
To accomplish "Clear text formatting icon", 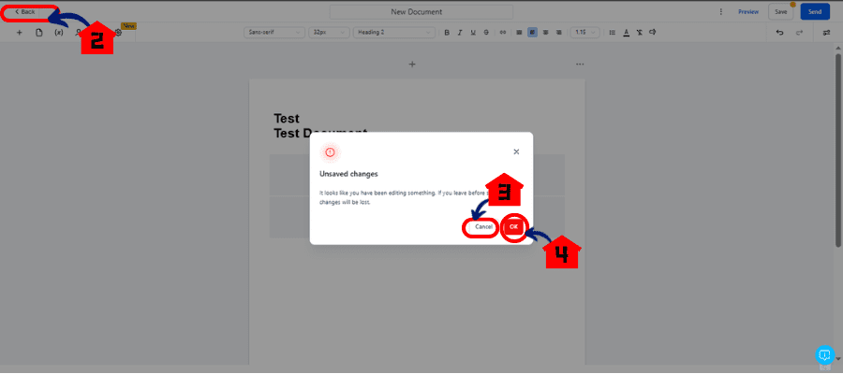I will [x=639, y=33].
